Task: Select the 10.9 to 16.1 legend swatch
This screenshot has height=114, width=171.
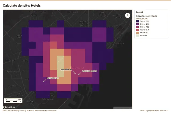Action: click(138, 33)
